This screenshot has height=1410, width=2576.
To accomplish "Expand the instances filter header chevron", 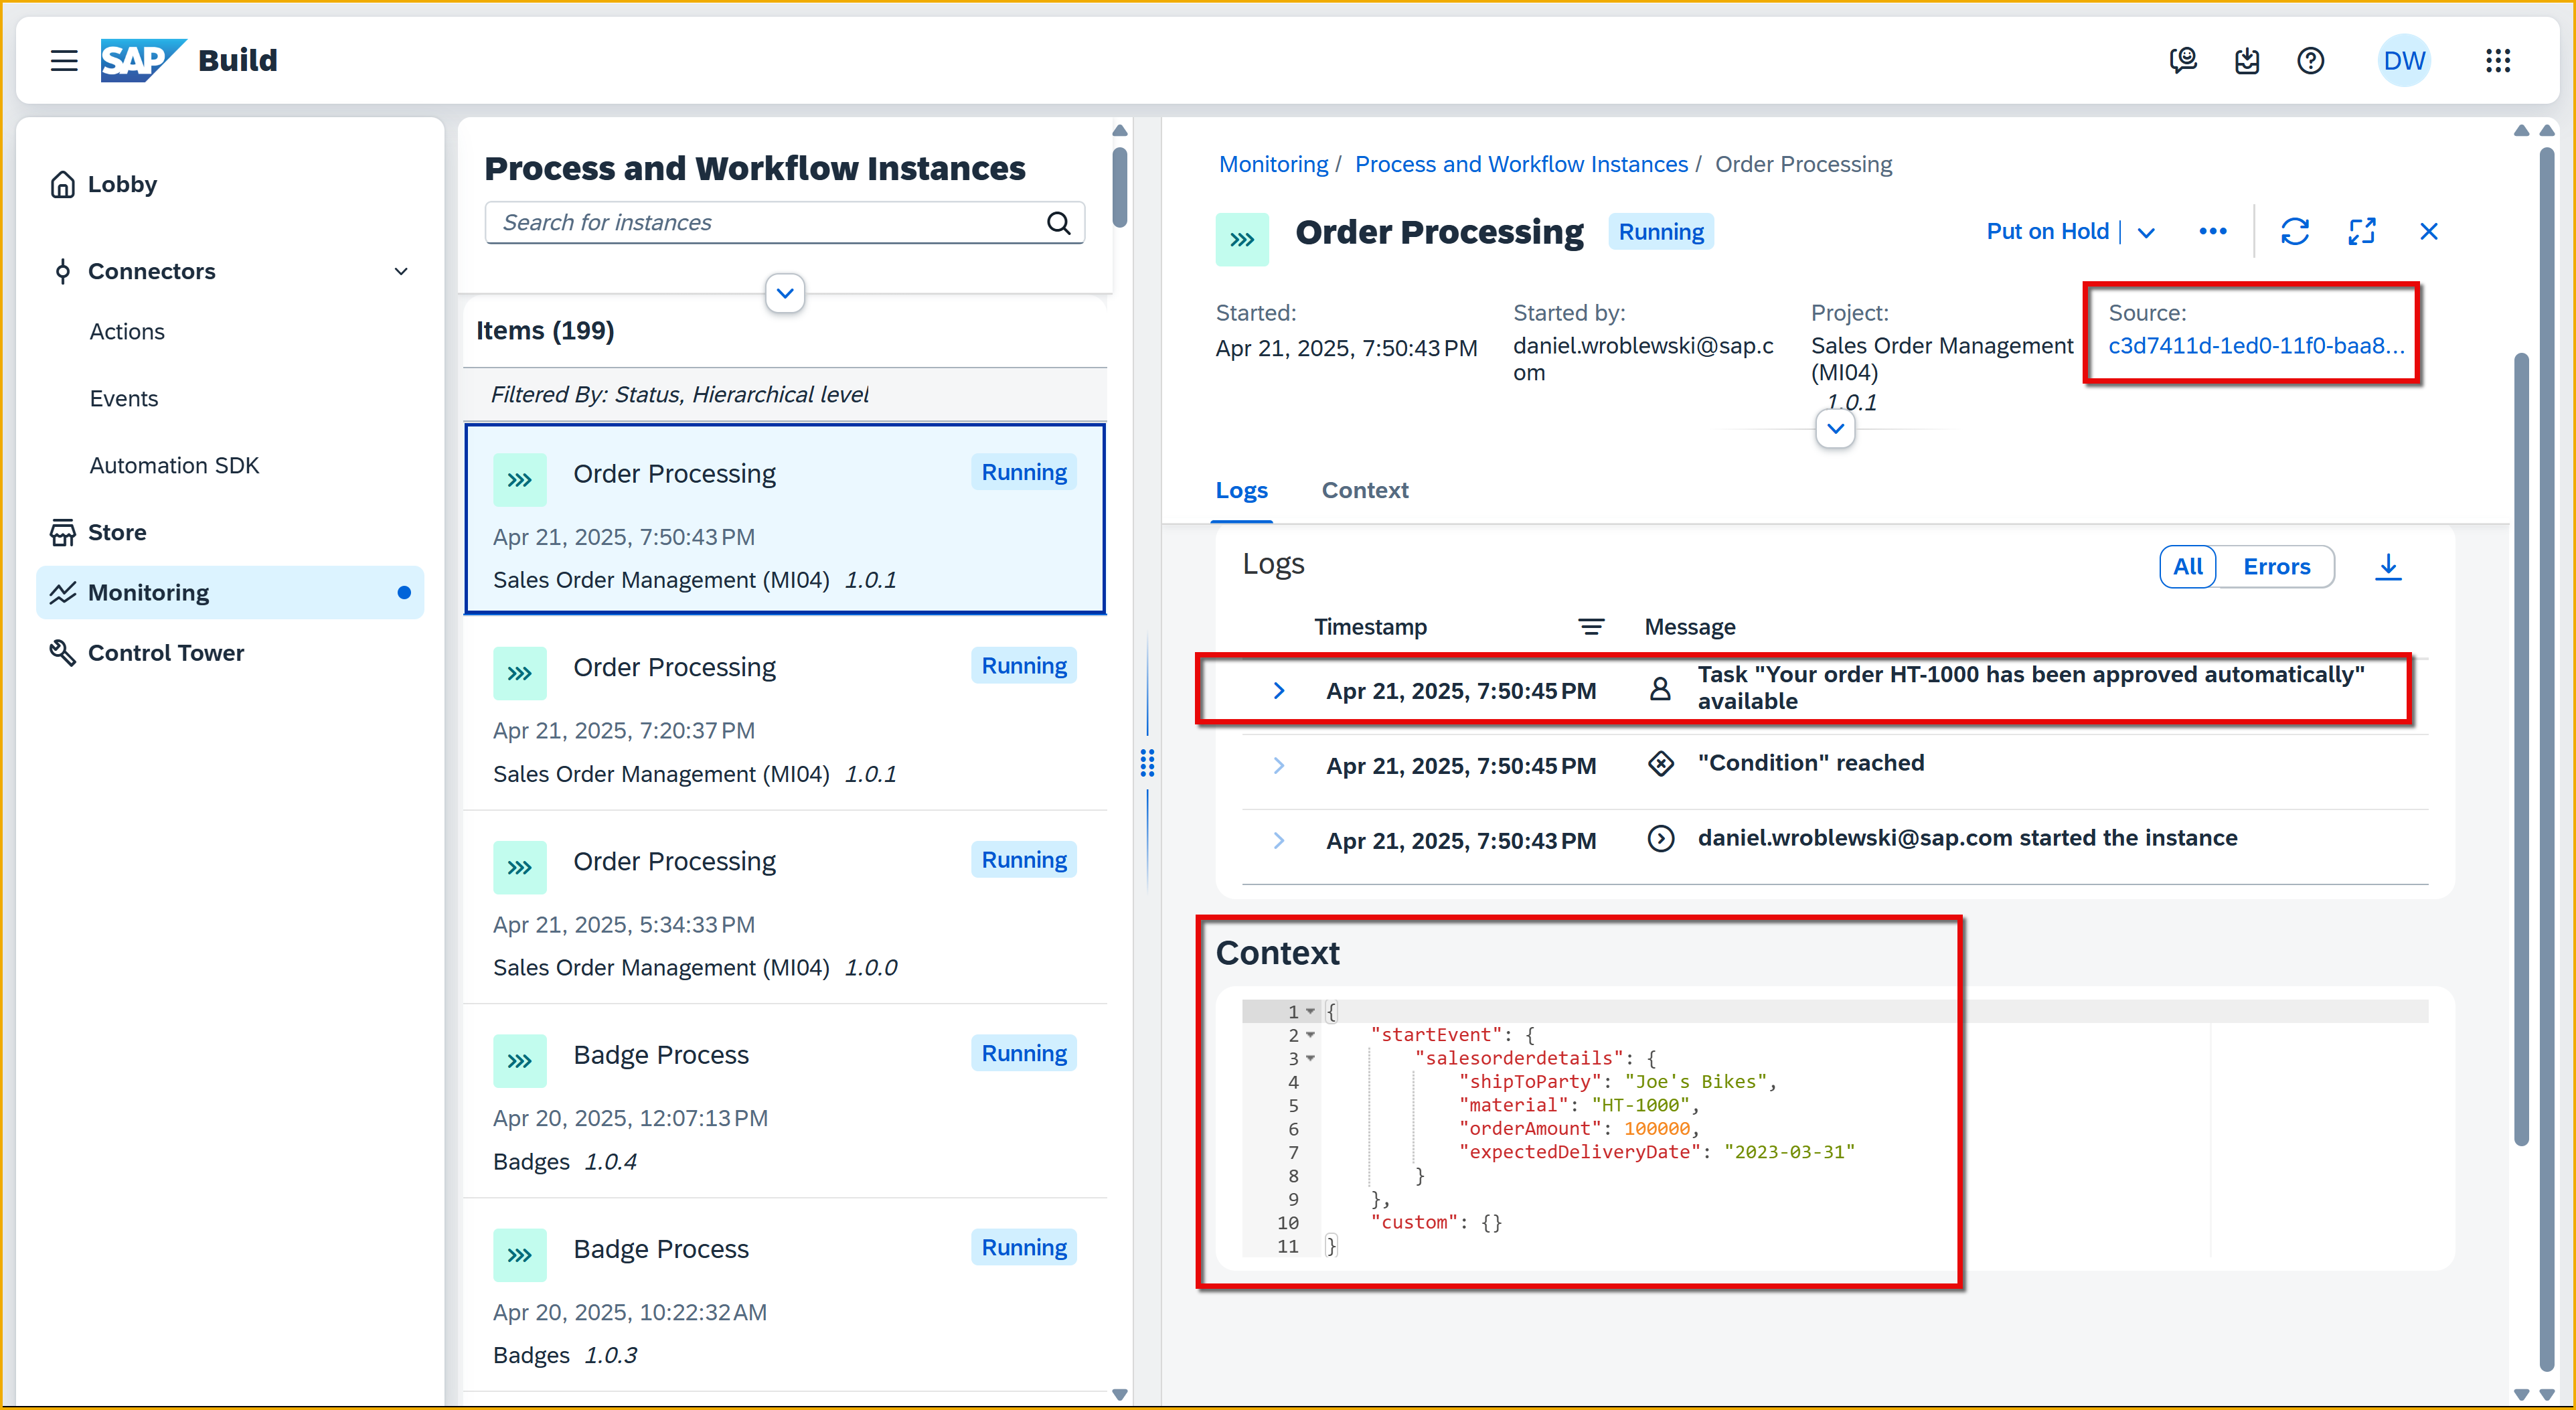I will click(x=785, y=293).
